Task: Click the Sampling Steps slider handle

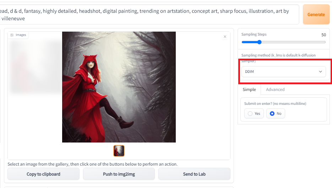Action: [x=259, y=42]
